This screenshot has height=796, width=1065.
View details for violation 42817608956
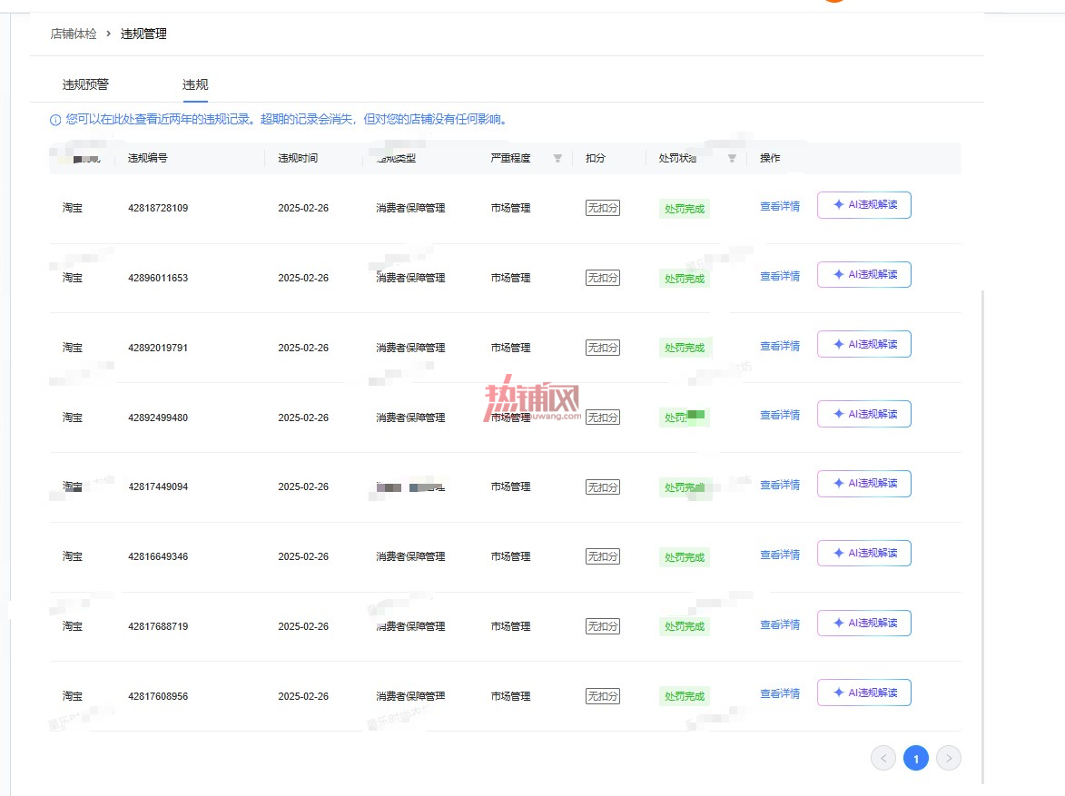(x=780, y=694)
